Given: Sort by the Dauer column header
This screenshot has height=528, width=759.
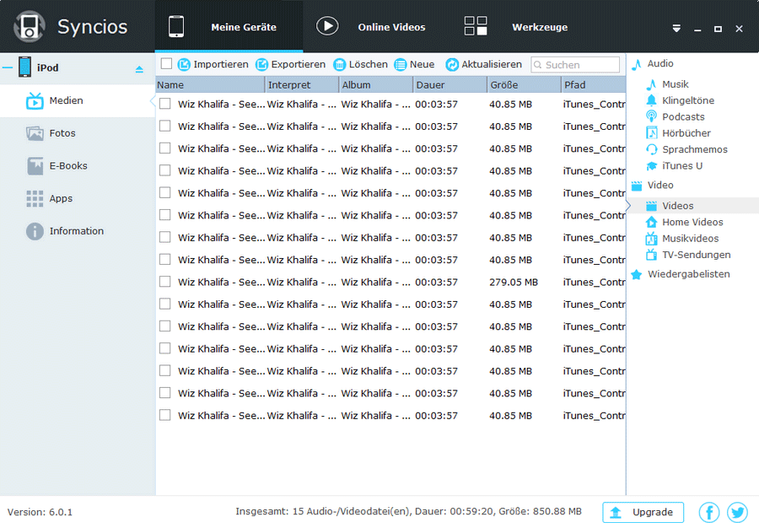Looking at the screenshot, I should [x=450, y=84].
